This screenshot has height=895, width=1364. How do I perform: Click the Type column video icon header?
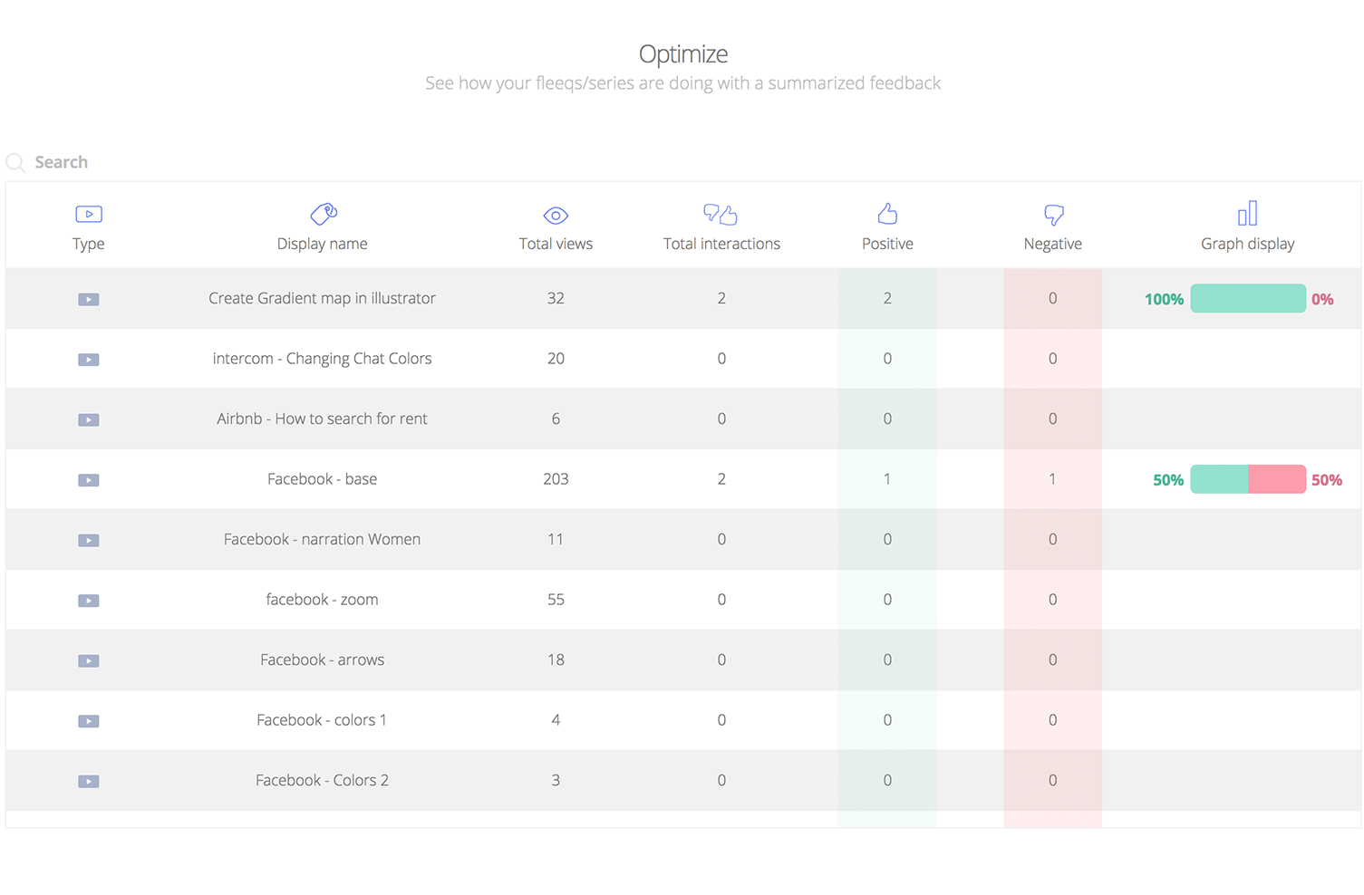pyautogui.click(x=89, y=214)
